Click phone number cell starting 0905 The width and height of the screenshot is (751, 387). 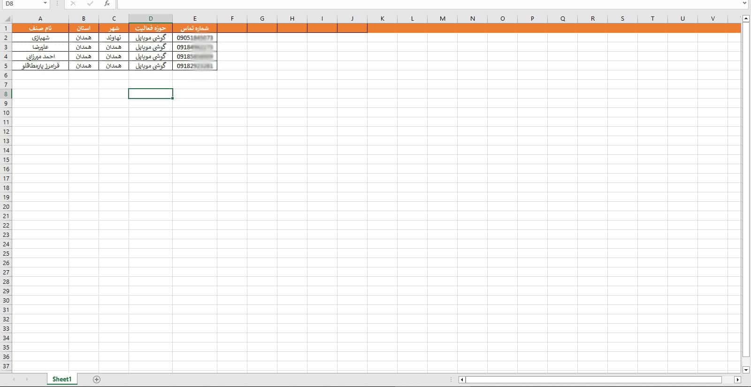pyautogui.click(x=195, y=38)
